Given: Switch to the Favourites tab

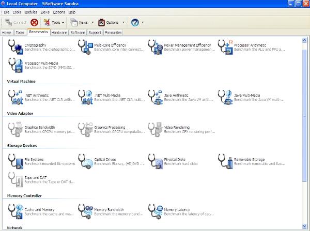Looking at the screenshot, I should tap(113, 33).
